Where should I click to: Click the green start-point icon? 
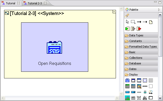click(127, 29)
